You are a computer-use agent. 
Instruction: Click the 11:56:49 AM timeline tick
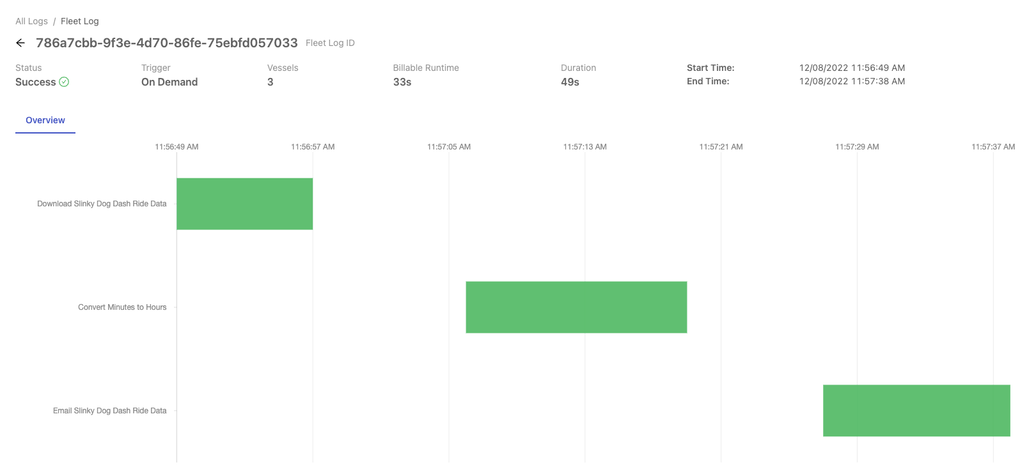point(177,147)
